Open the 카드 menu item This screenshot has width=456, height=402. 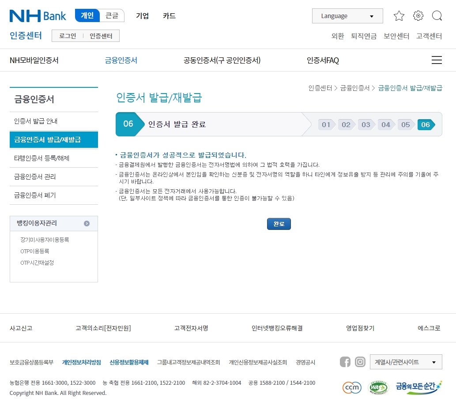tap(169, 15)
